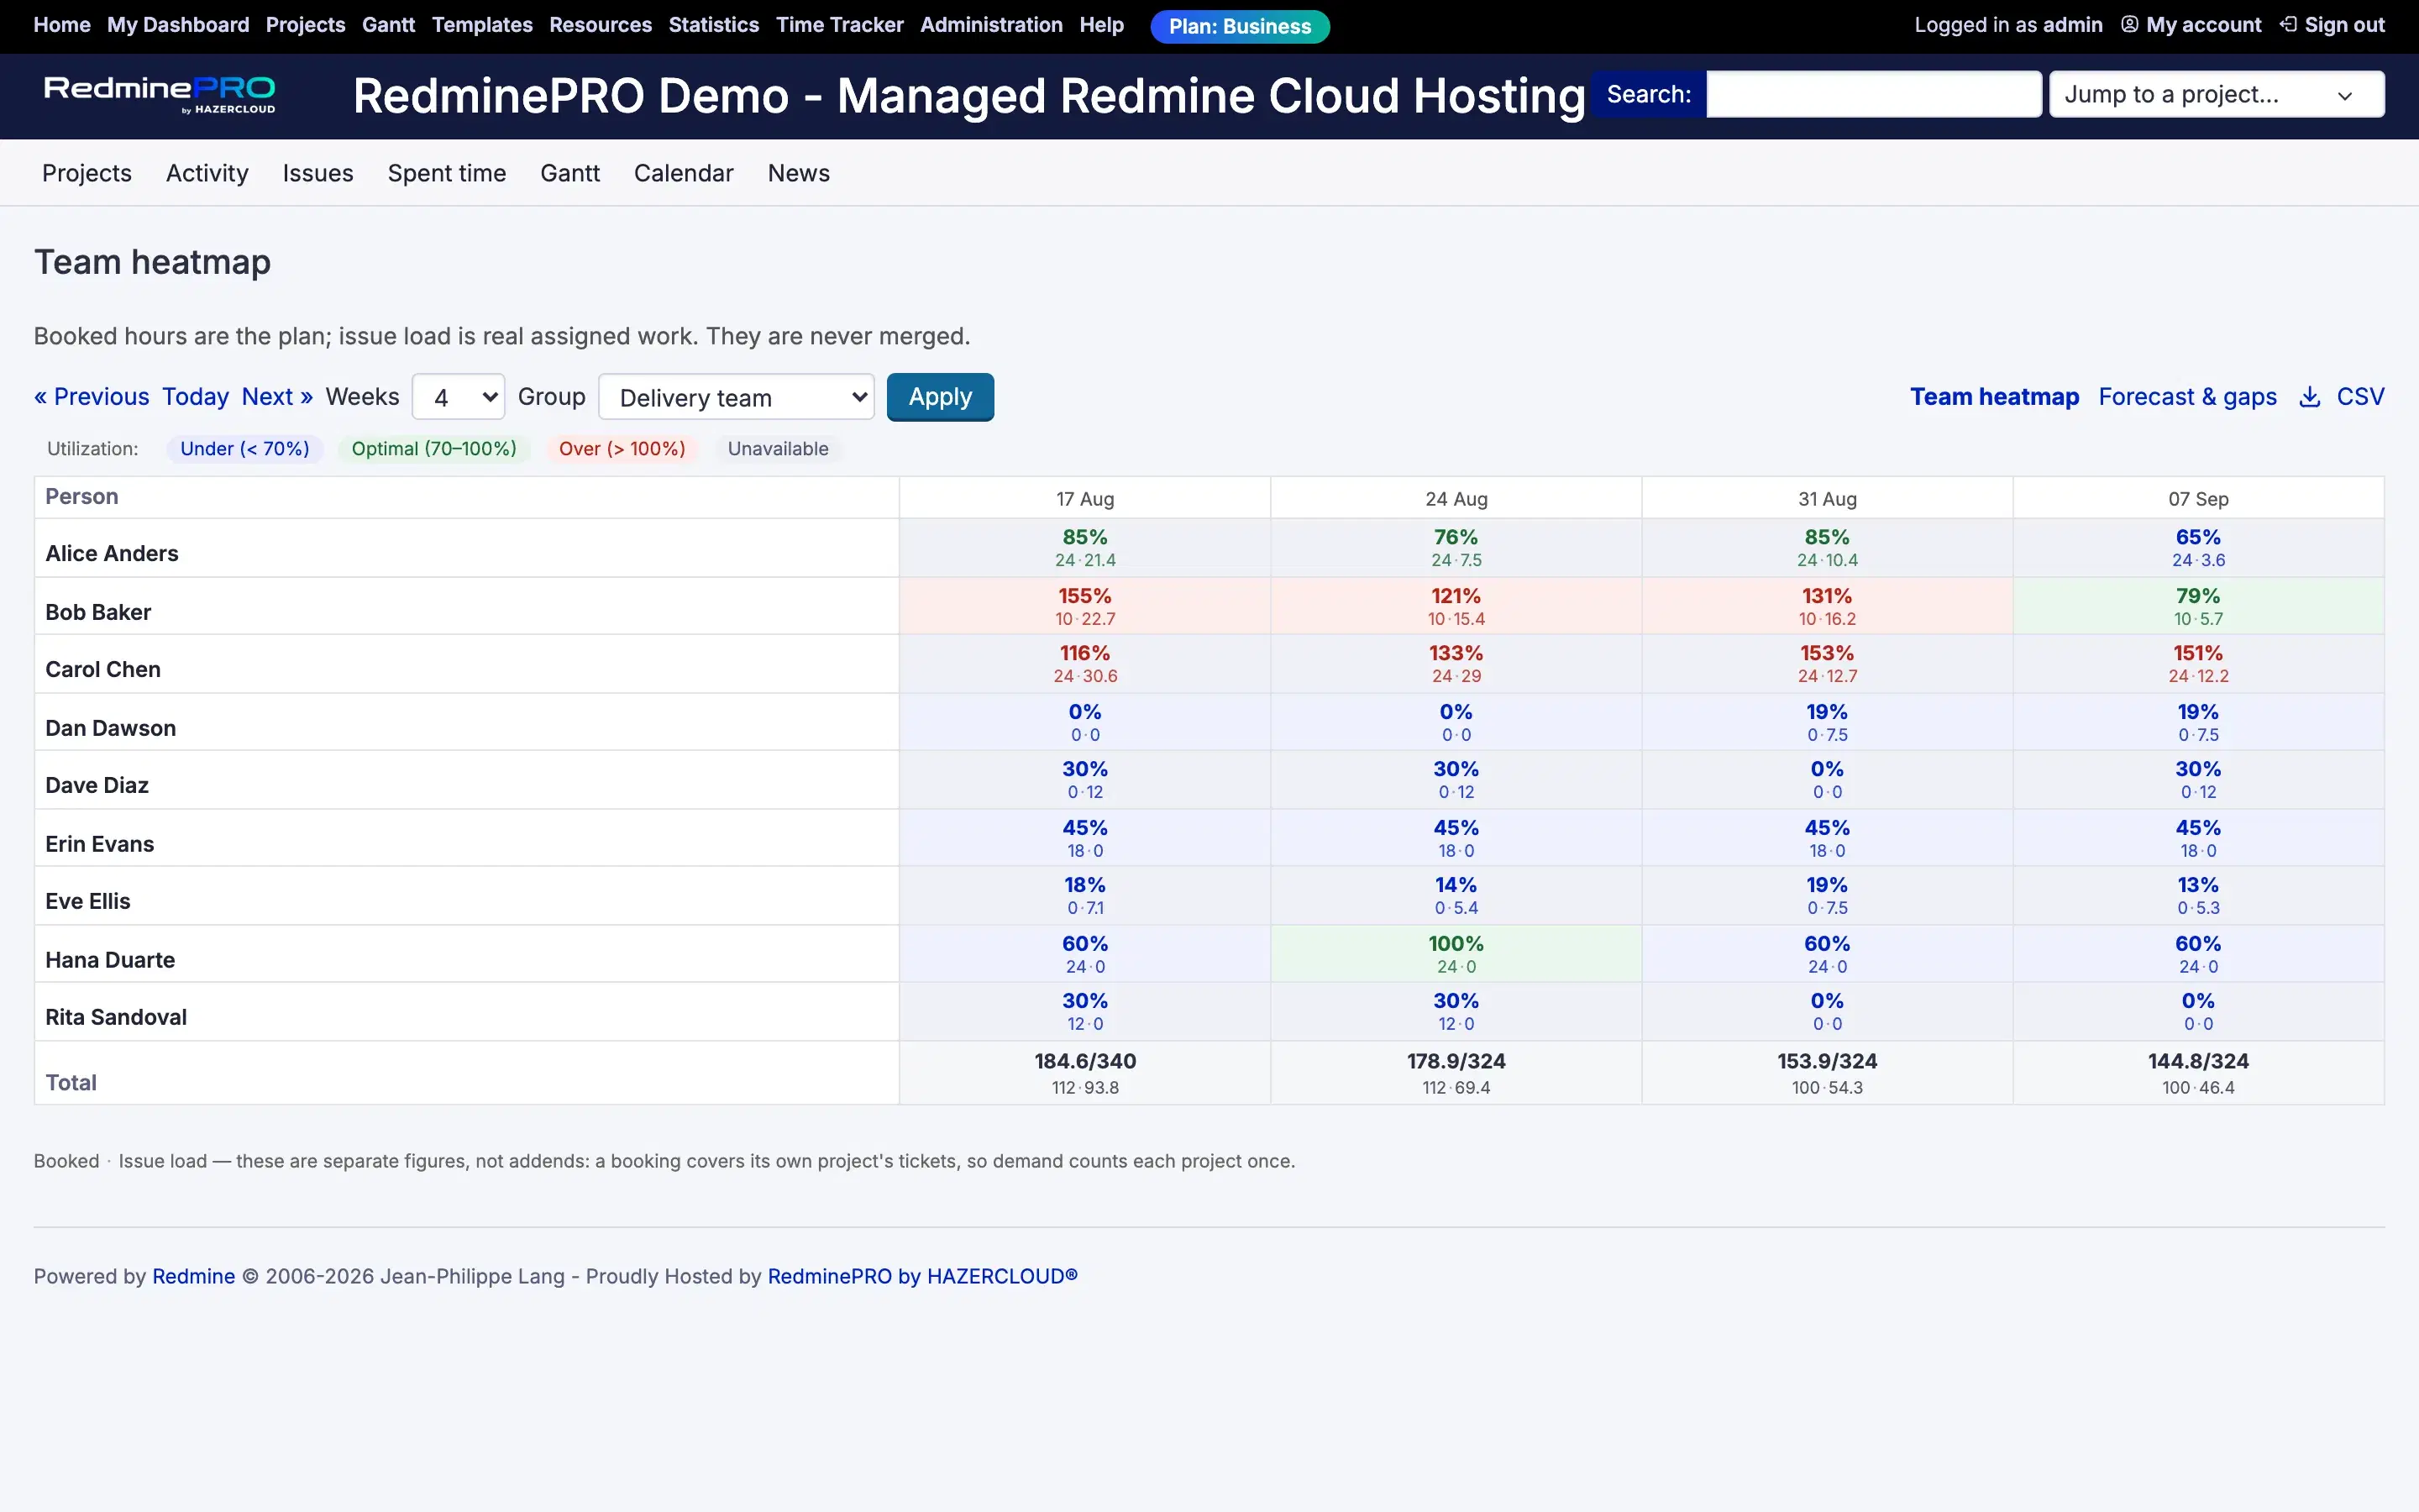The width and height of the screenshot is (2419, 1512).
Task: Switch to the Issues tab
Action: tap(317, 173)
